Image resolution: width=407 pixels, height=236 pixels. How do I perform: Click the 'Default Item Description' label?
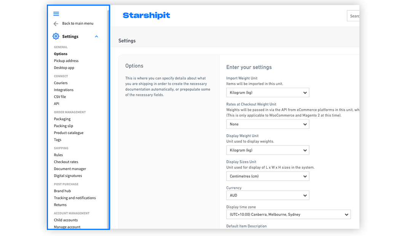tap(247, 226)
